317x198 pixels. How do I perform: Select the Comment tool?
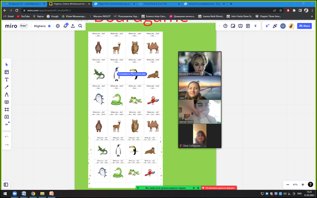[6, 102]
